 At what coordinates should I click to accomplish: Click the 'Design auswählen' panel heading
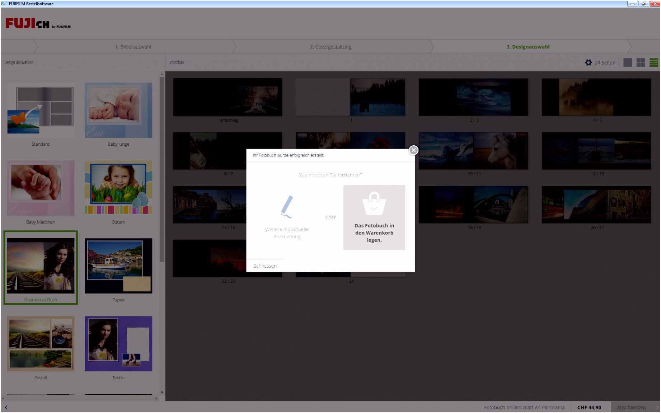pyautogui.click(x=19, y=62)
